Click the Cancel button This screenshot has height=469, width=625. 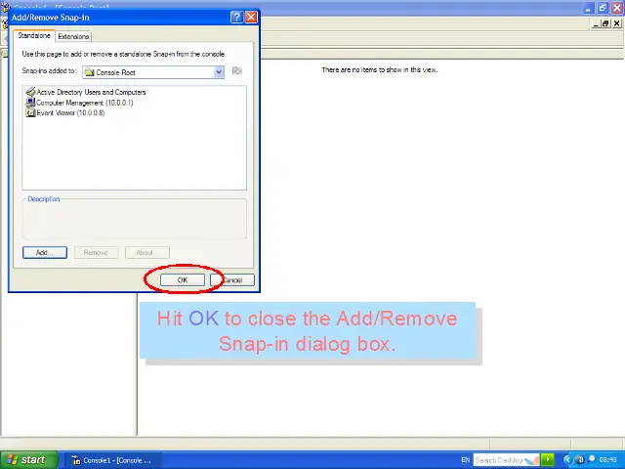(232, 280)
